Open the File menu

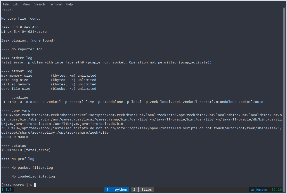tap(6, 4)
